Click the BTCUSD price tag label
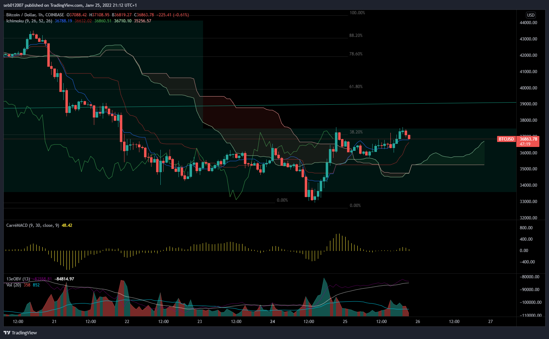Image resolution: width=549 pixels, height=339 pixels. click(506, 139)
